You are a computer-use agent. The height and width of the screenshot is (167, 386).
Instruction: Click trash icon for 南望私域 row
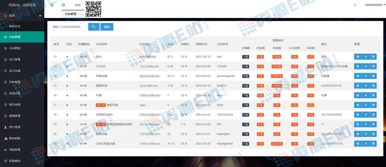pyautogui.click(x=357, y=86)
